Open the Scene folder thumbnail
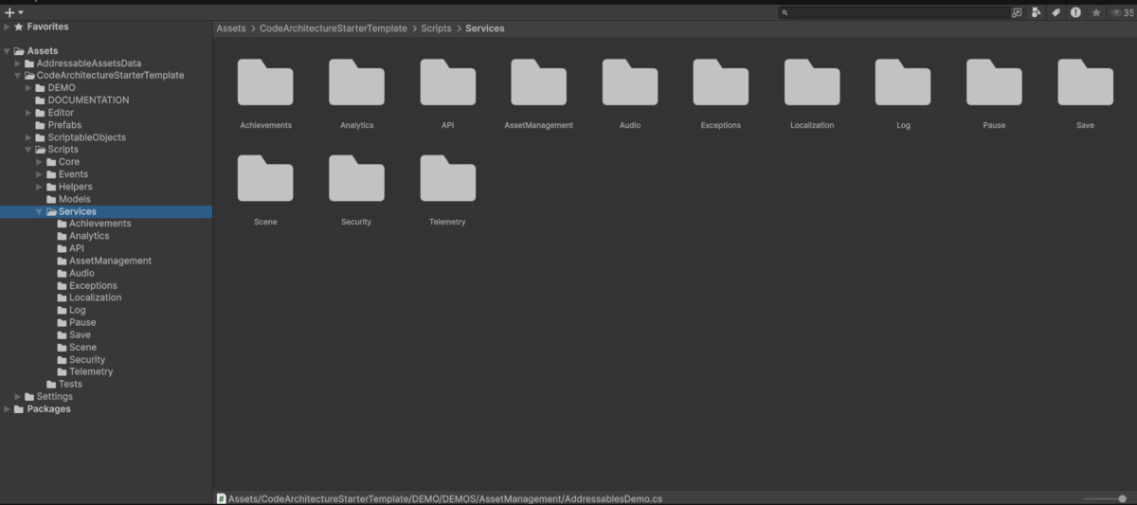The image size is (1137, 505). [x=265, y=178]
